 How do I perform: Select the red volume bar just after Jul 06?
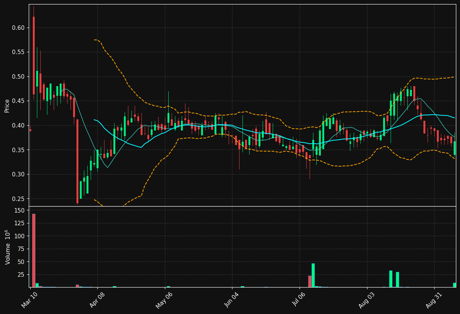(x=310, y=282)
